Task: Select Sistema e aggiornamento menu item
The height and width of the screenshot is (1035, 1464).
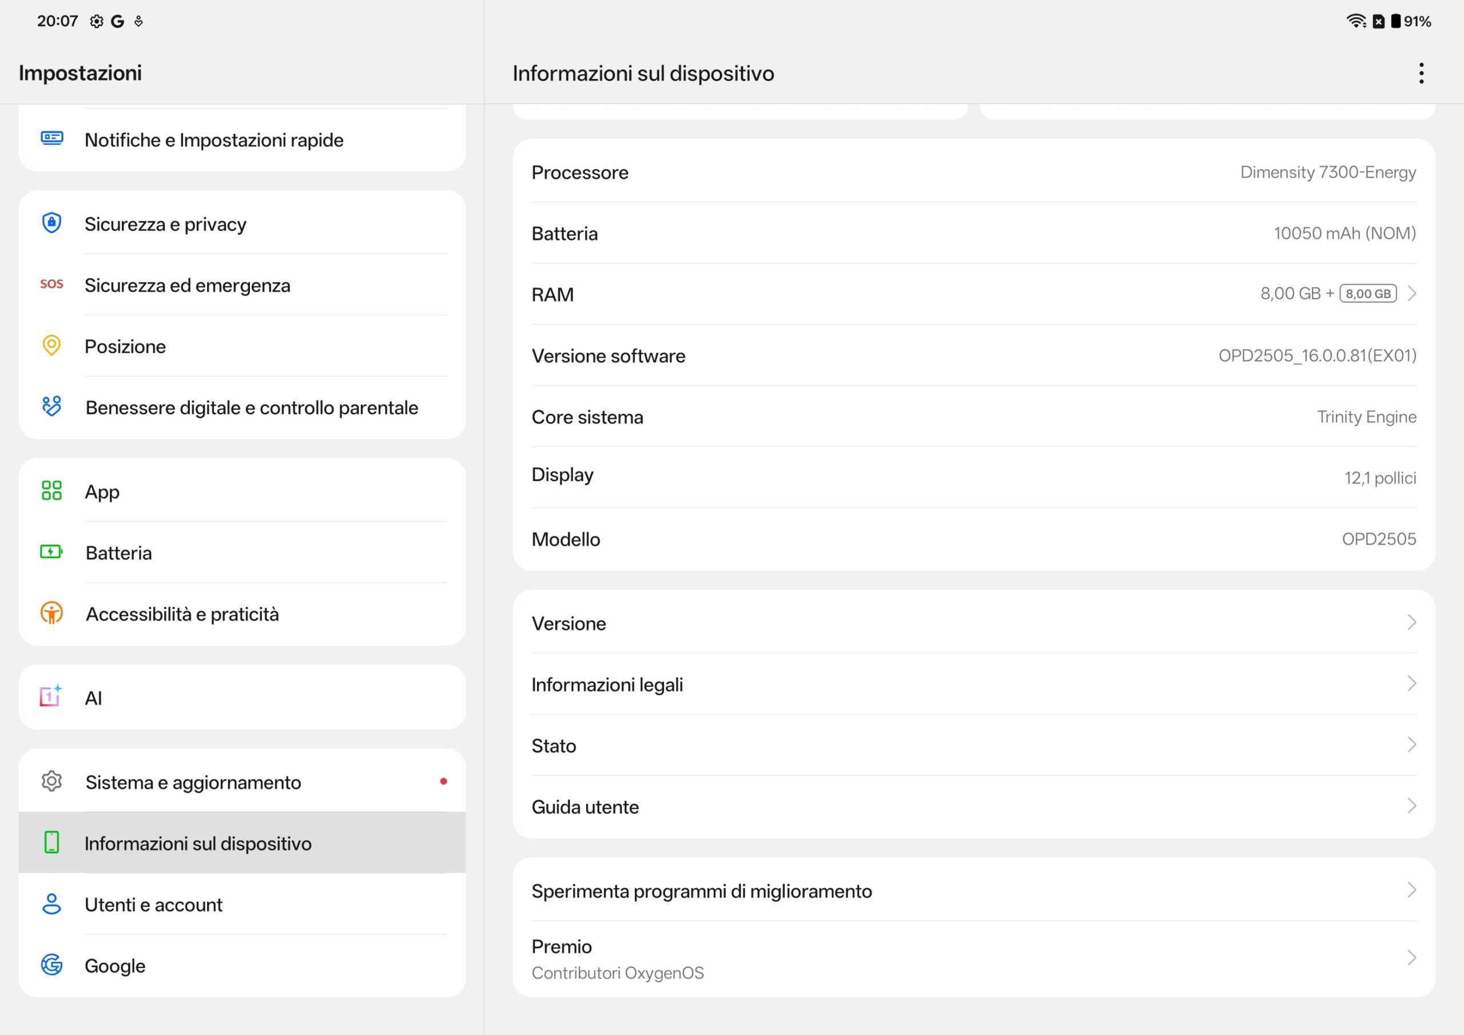Action: pos(193,782)
